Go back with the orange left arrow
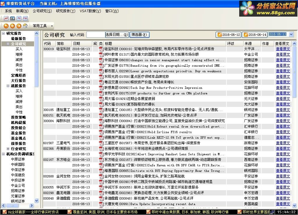This screenshot has height=215, width=298. tap(13, 26)
